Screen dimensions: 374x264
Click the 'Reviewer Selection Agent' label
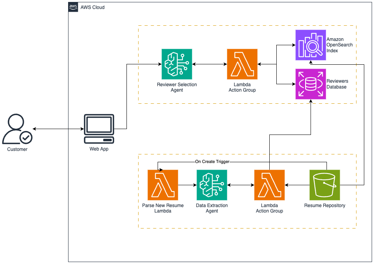click(177, 87)
